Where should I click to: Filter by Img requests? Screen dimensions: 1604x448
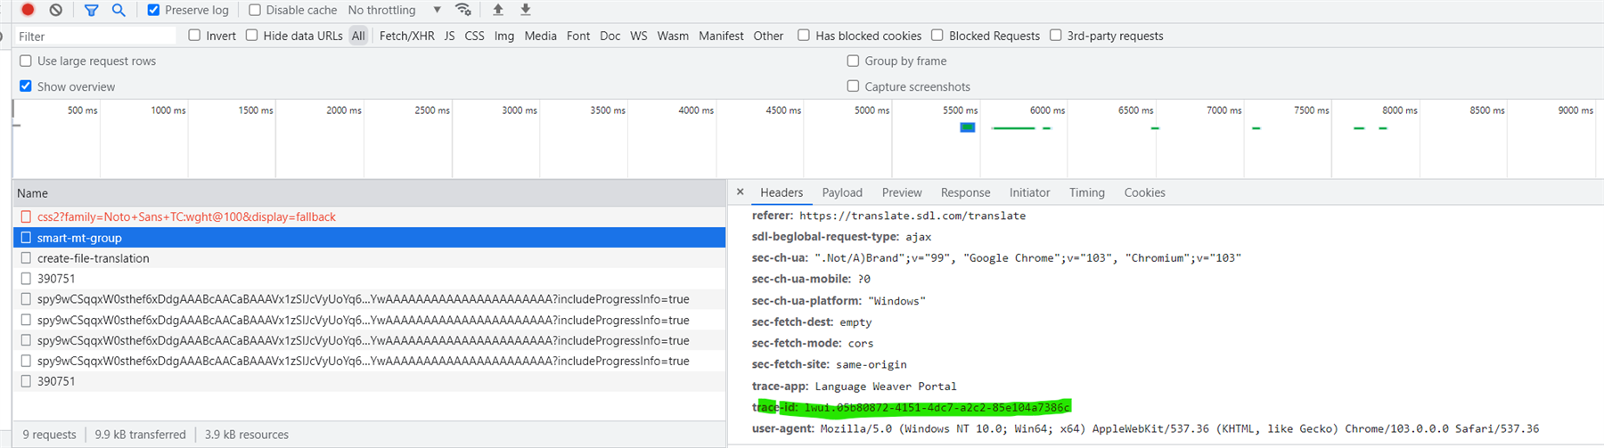coord(504,36)
